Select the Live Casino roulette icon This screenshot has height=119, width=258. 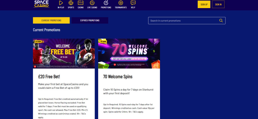[92, 3]
